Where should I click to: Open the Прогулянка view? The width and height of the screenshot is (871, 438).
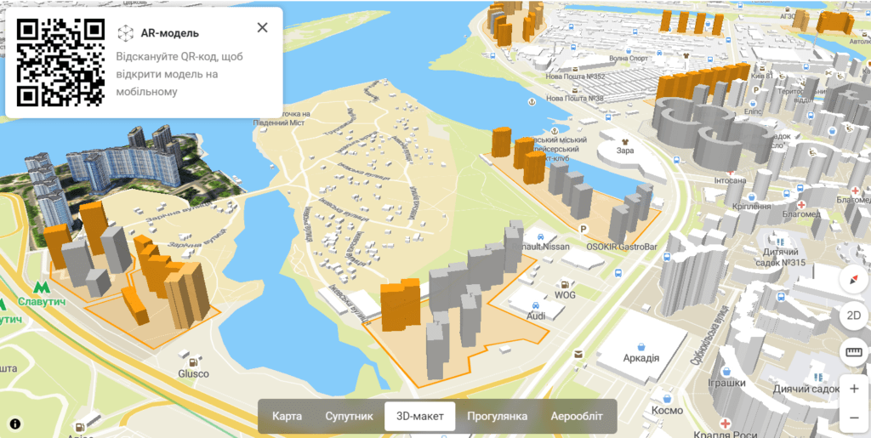click(497, 417)
